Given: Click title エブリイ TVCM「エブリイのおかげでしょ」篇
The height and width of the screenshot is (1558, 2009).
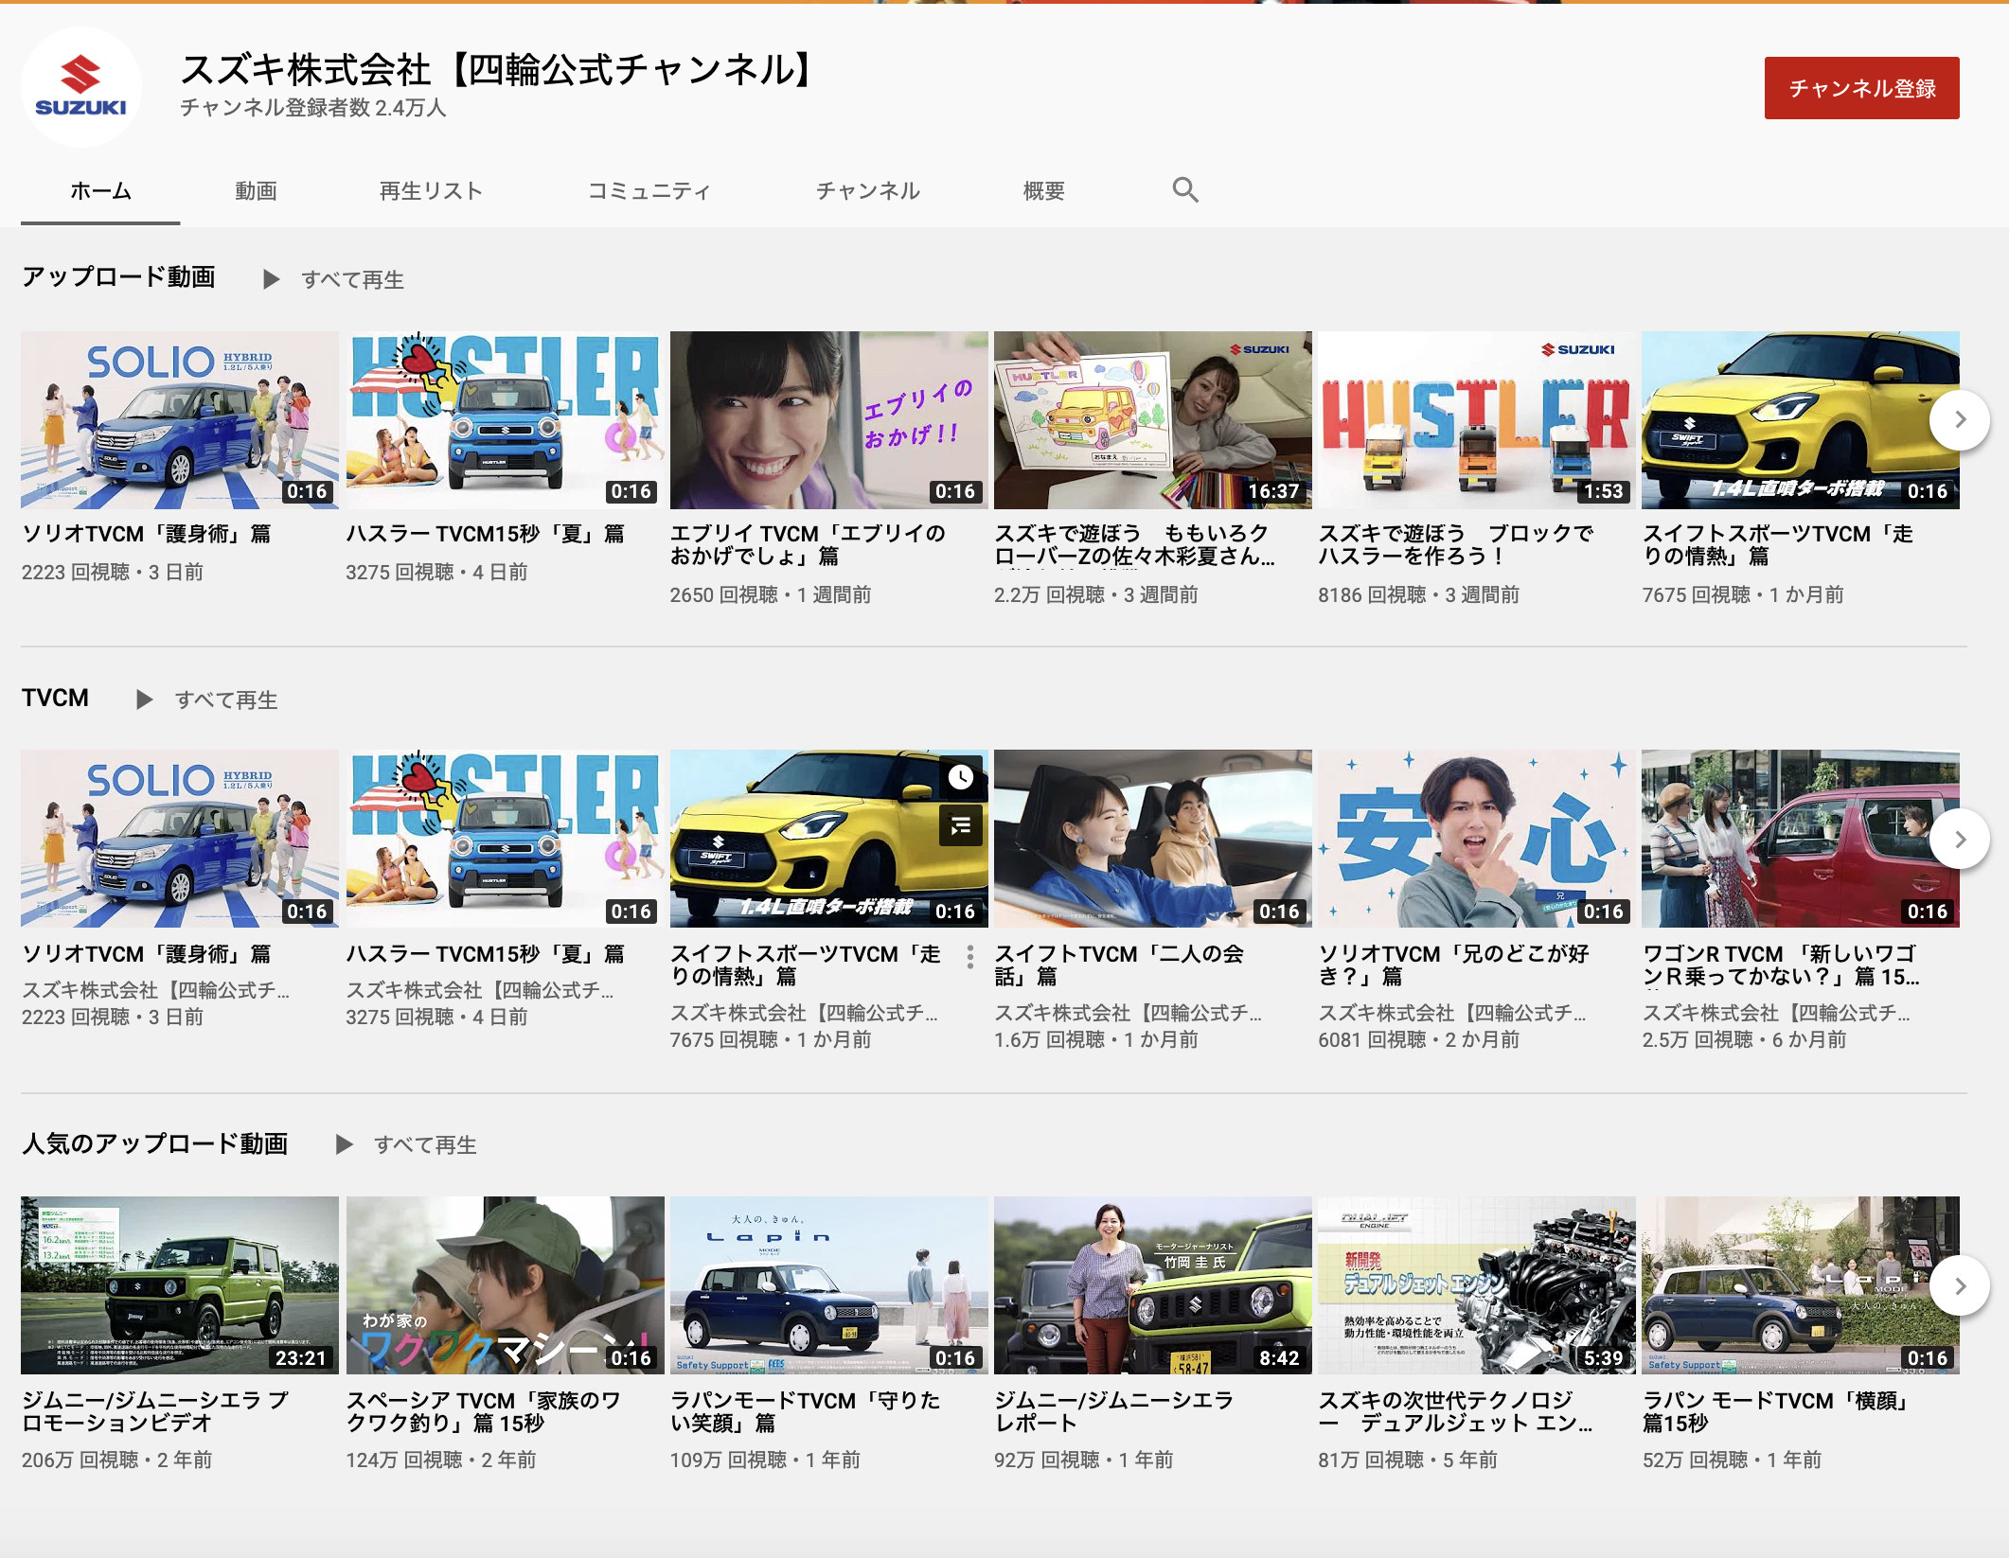Looking at the screenshot, I should click(809, 545).
